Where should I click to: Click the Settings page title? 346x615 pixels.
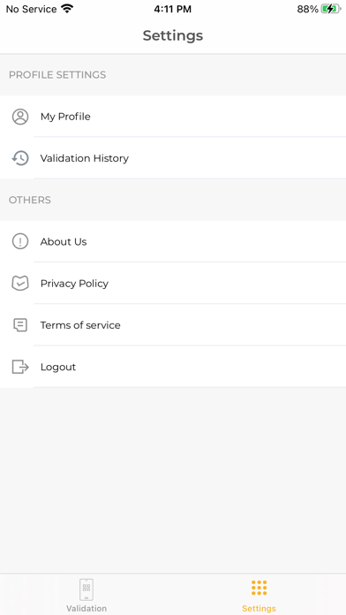click(x=173, y=35)
